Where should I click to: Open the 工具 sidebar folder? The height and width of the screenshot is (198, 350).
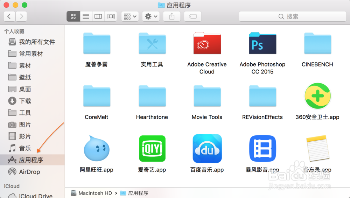[x=32, y=113]
